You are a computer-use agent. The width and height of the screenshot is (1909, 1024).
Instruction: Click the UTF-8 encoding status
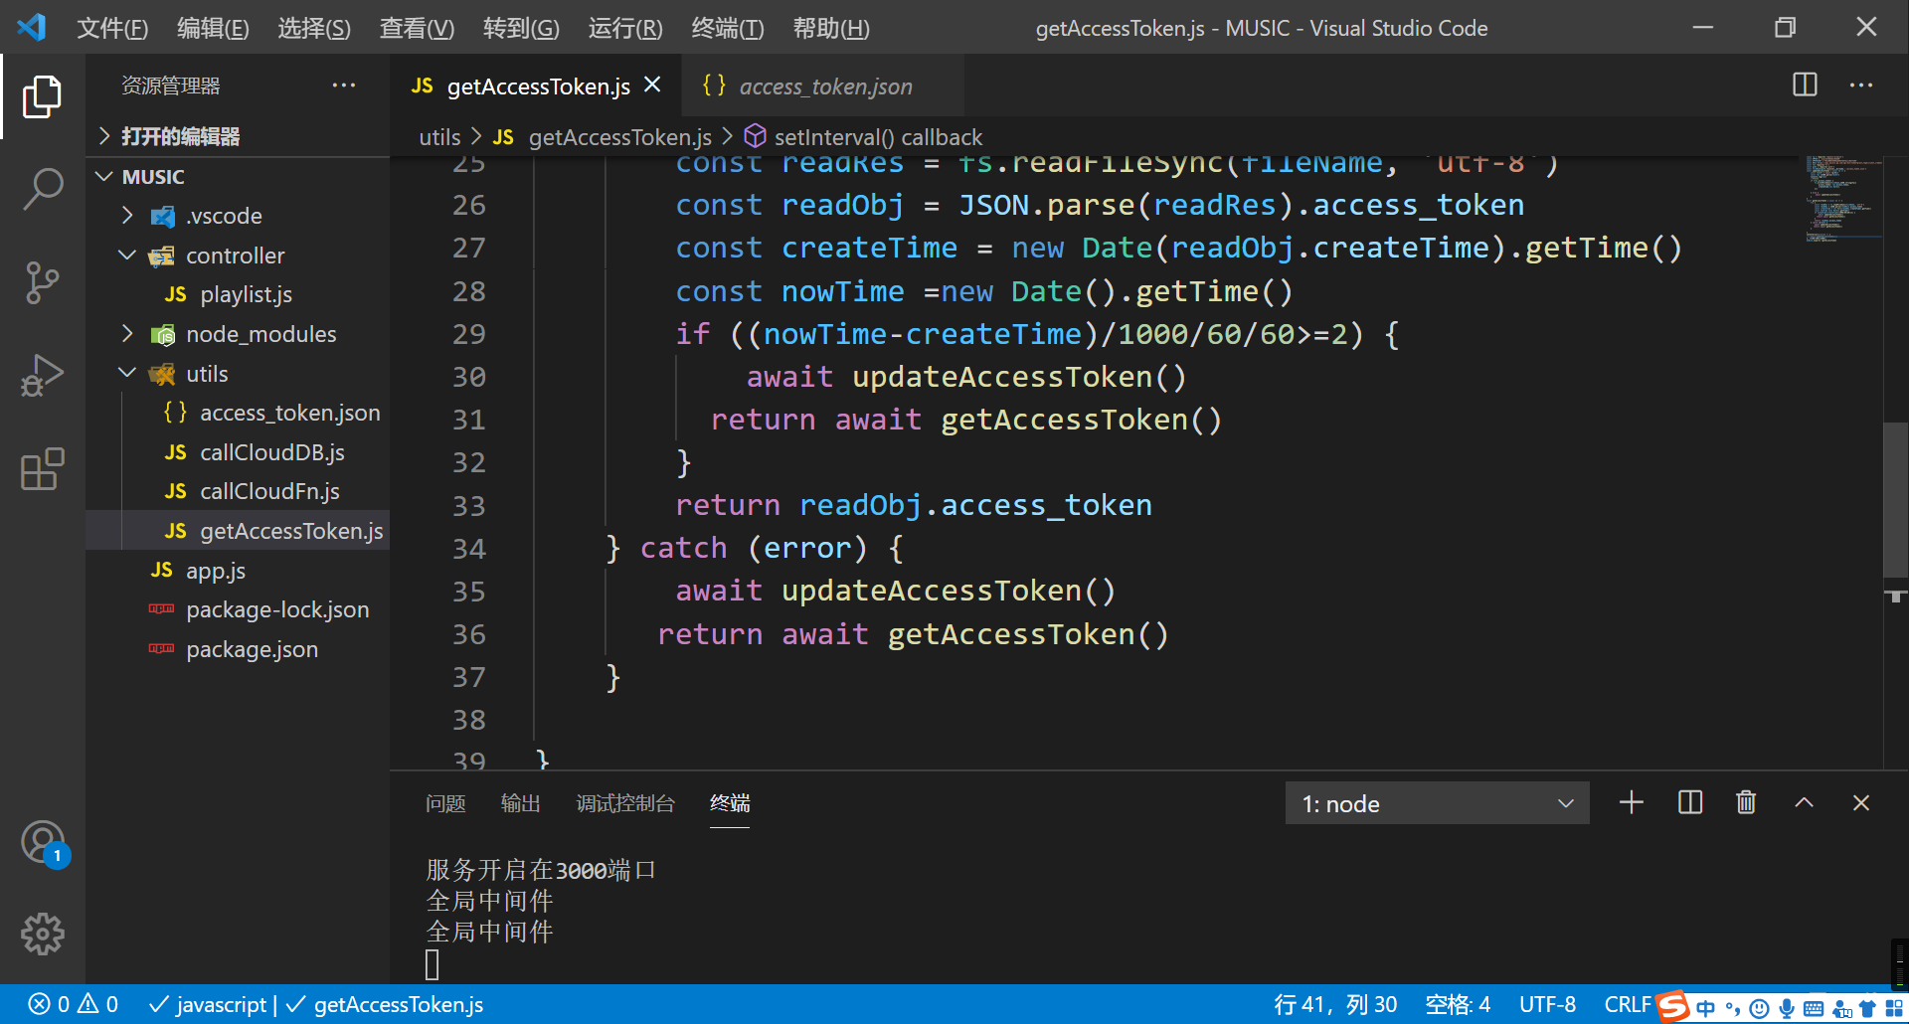point(1547,1004)
